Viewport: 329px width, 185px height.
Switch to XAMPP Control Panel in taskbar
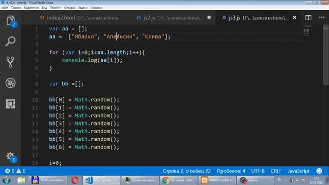[x=217, y=180]
